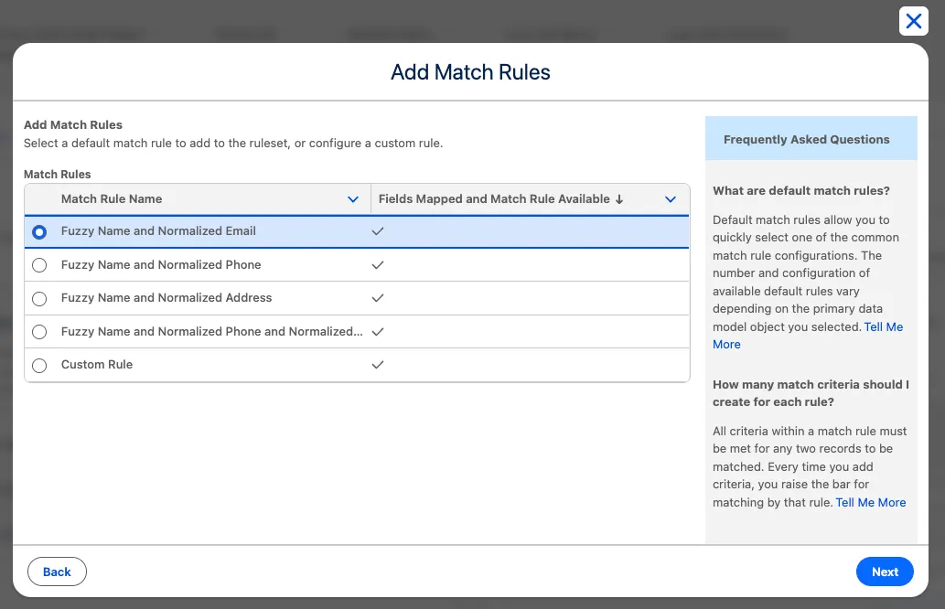The width and height of the screenshot is (945, 609).
Task: Click checkmark icon in Custom Rule row
Action: (x=378, y=365)
